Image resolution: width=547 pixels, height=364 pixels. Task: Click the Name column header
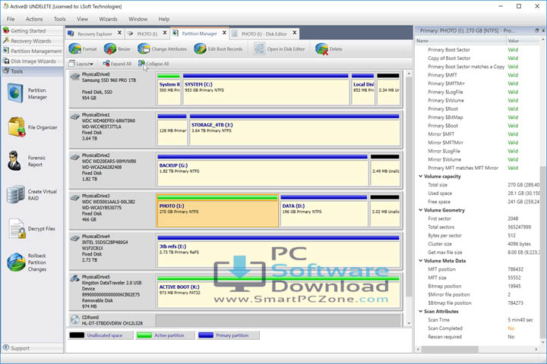(x=461, y=41)
